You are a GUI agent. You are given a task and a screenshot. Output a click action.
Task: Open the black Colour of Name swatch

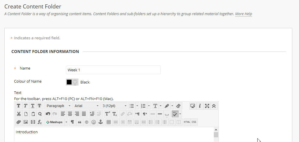coord(72,82)
